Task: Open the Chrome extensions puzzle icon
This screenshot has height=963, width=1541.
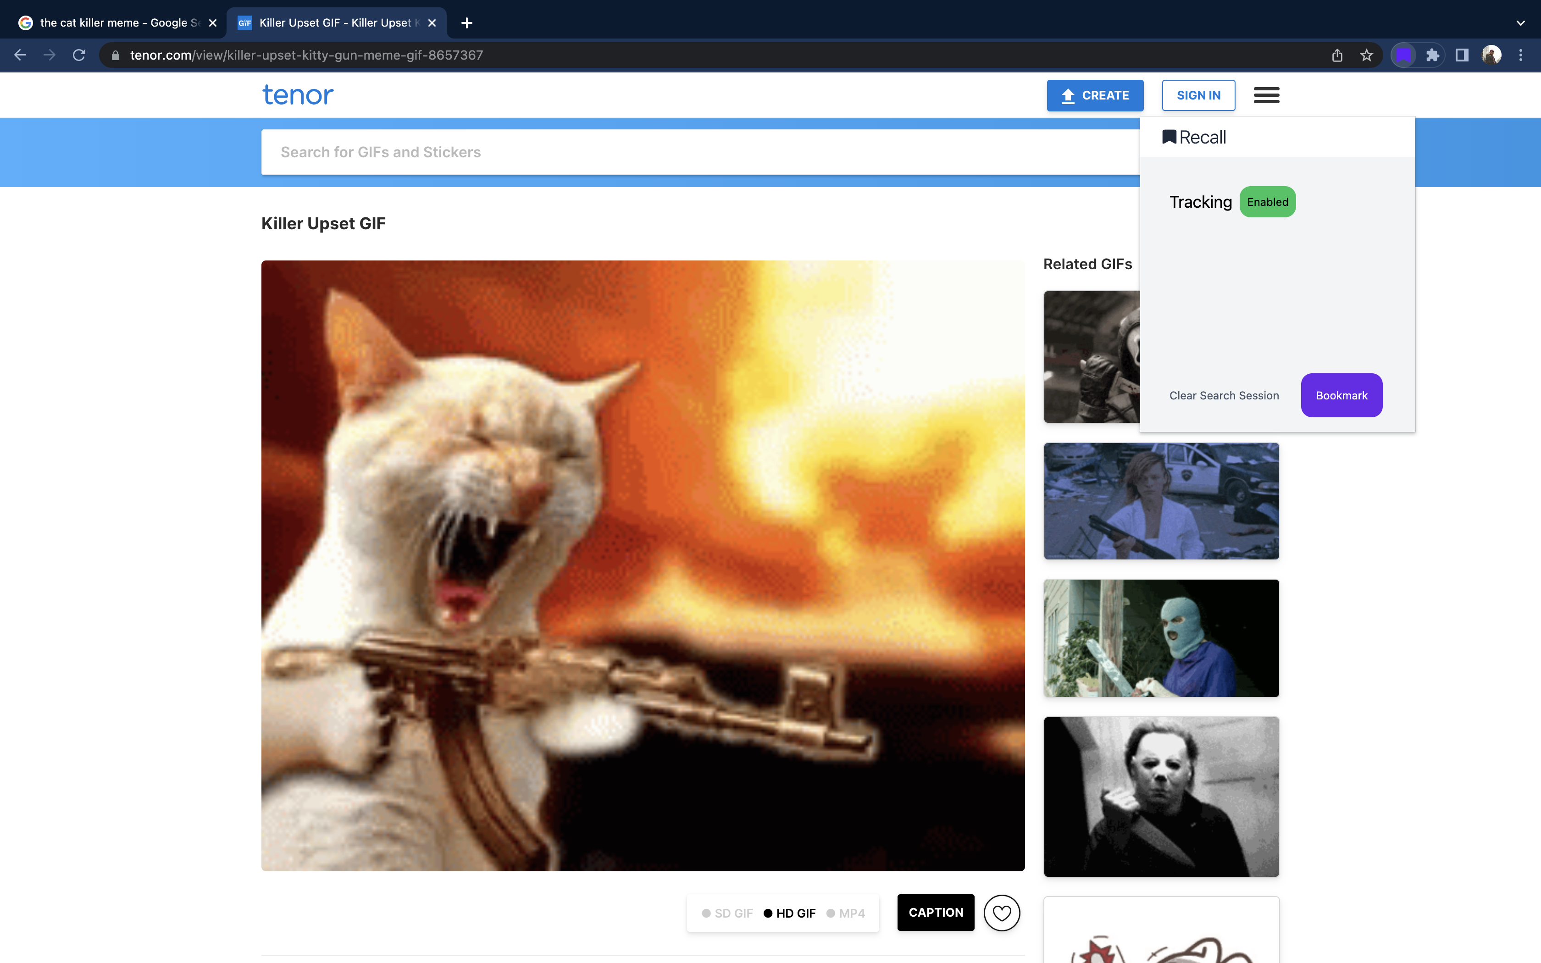Action: coord(1433,55)
